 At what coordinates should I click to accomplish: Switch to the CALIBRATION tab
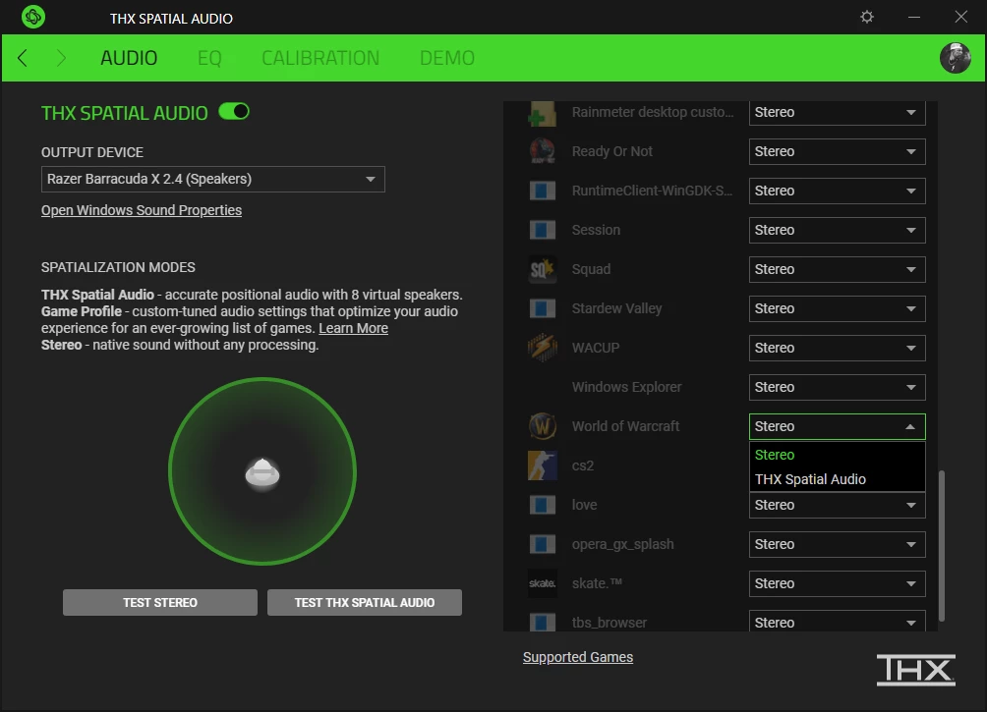tap(320, 58)
